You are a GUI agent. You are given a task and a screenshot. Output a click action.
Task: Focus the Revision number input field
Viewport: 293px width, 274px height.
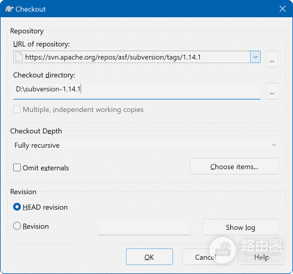pos(144,227)
